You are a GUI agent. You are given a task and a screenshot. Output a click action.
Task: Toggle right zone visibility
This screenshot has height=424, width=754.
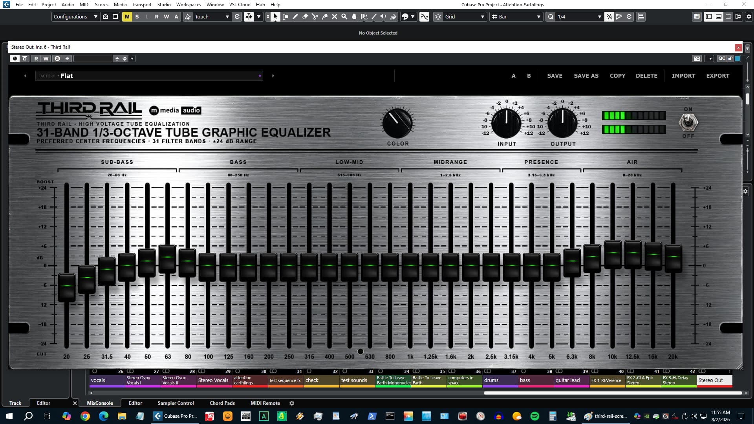728,16
